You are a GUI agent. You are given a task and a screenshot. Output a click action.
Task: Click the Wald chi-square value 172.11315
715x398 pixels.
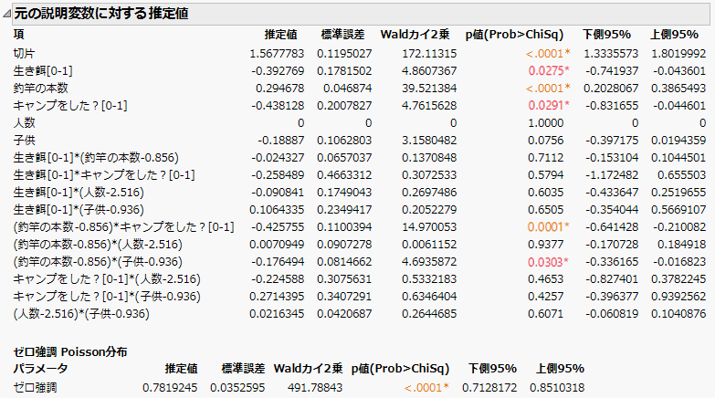point(429,53)
